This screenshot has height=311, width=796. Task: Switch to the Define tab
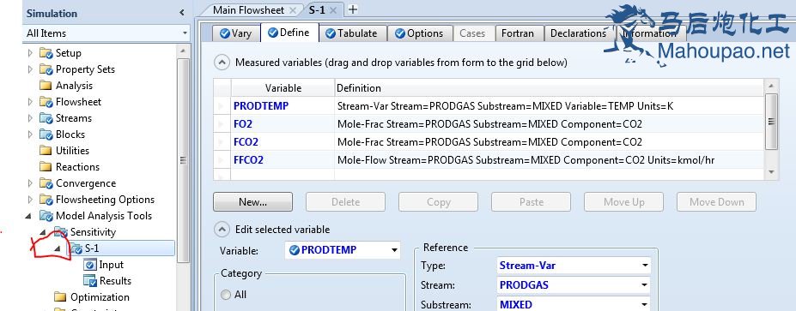(x=289, y=33)
